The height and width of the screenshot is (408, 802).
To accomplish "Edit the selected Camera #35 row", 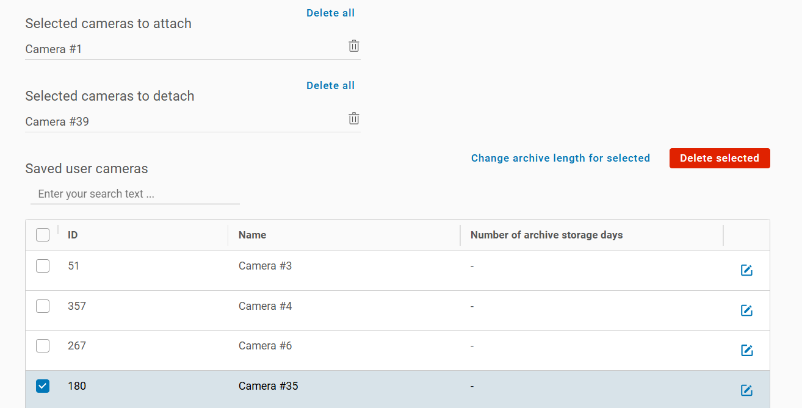I will pos(746,390).
